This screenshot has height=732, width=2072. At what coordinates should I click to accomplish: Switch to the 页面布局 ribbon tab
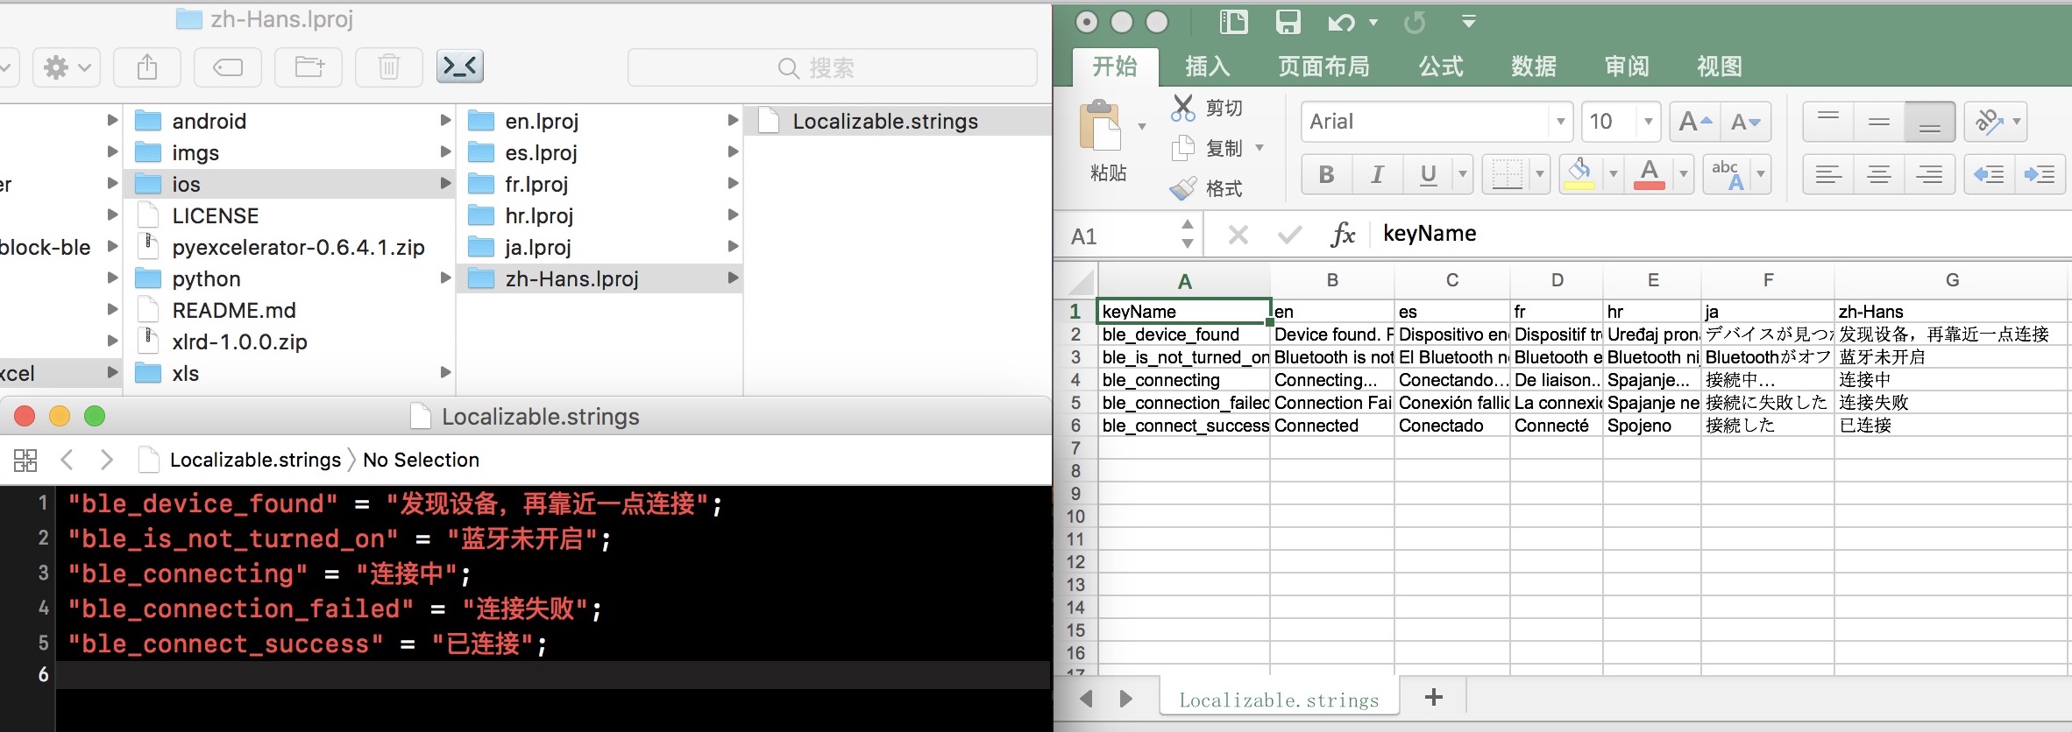pyautogui.click(x=1323, y=67)
